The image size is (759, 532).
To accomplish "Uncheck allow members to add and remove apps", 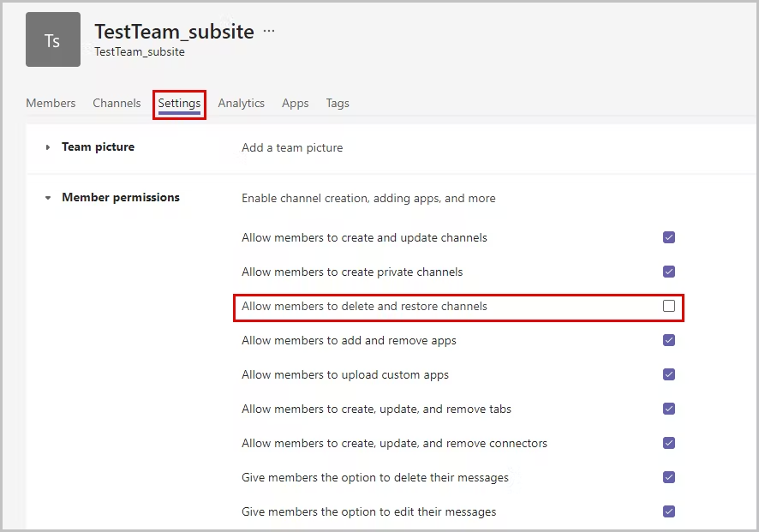I will (669, 340).
